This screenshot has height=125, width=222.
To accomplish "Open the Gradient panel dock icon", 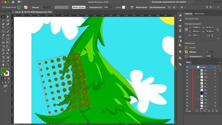I will [180, 41].
